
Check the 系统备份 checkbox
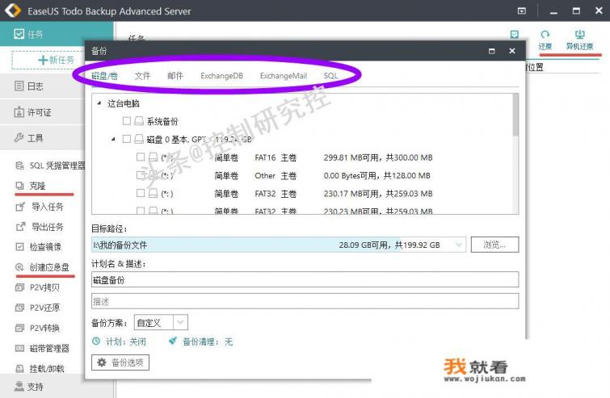tap(126, 121)
